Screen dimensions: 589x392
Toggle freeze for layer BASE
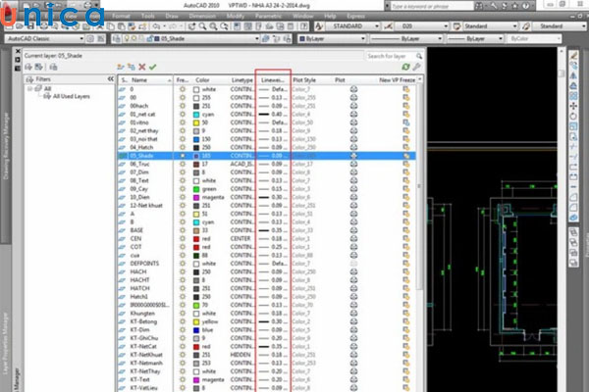click(x=183, y=230)
